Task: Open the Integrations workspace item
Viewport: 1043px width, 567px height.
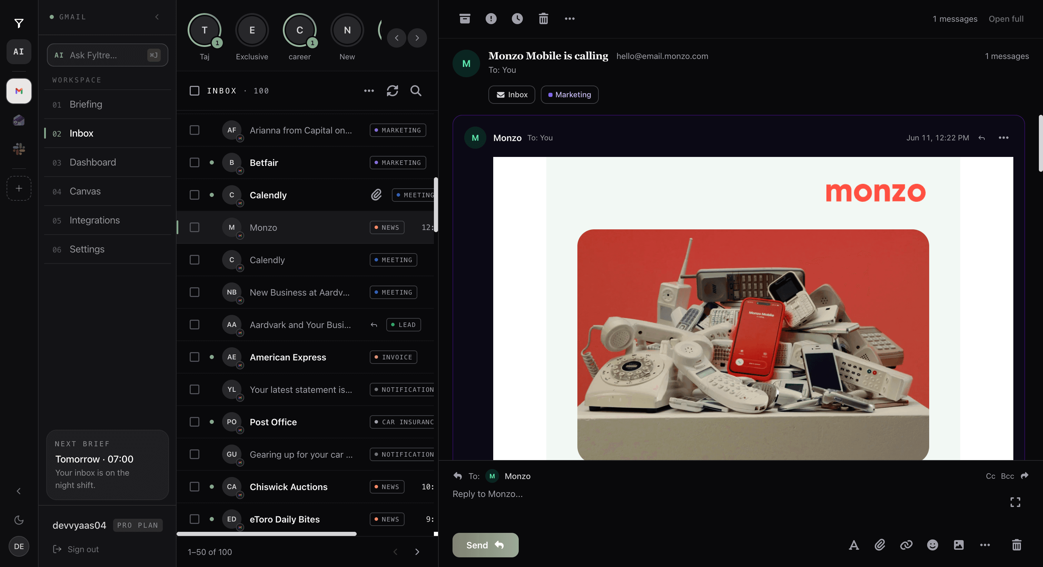Action: [107, 220]
